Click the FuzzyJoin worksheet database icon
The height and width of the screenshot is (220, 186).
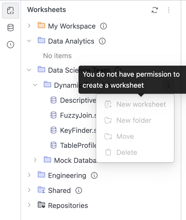(53, 115)
